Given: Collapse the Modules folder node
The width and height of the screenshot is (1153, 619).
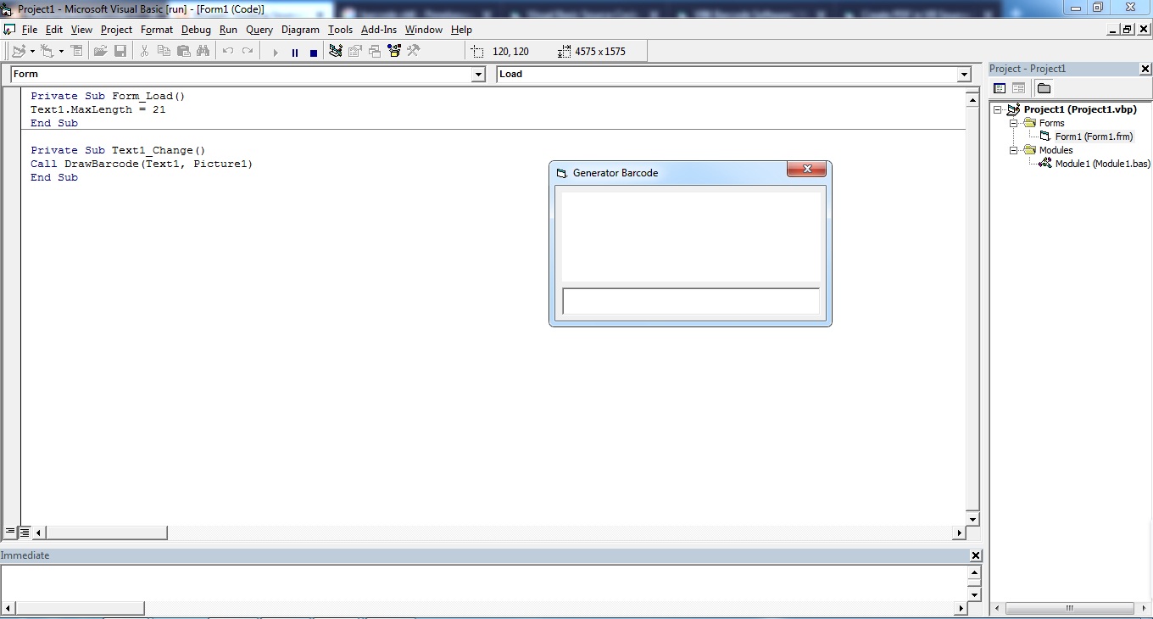Looking at the screenshot, I should pyautogui.click(x=1013, y=150).
